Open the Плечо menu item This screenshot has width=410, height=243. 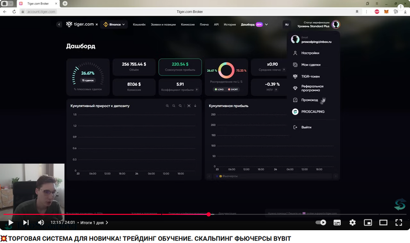[204, 25]
